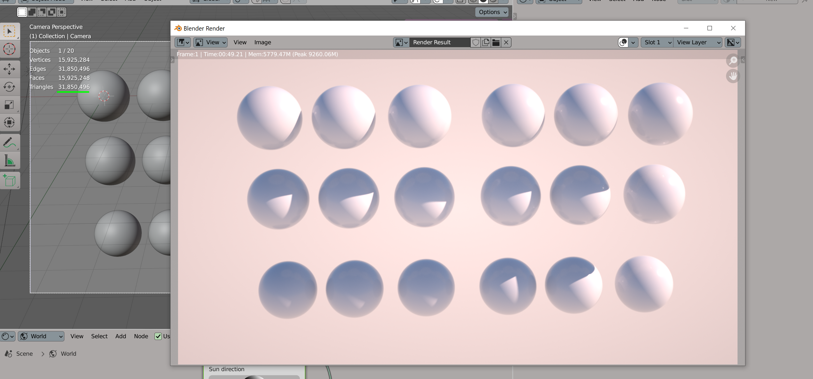Viewport: 813px width, 379px height.
Task: Click the Options button in viewport header
Action: coord(492,12)
